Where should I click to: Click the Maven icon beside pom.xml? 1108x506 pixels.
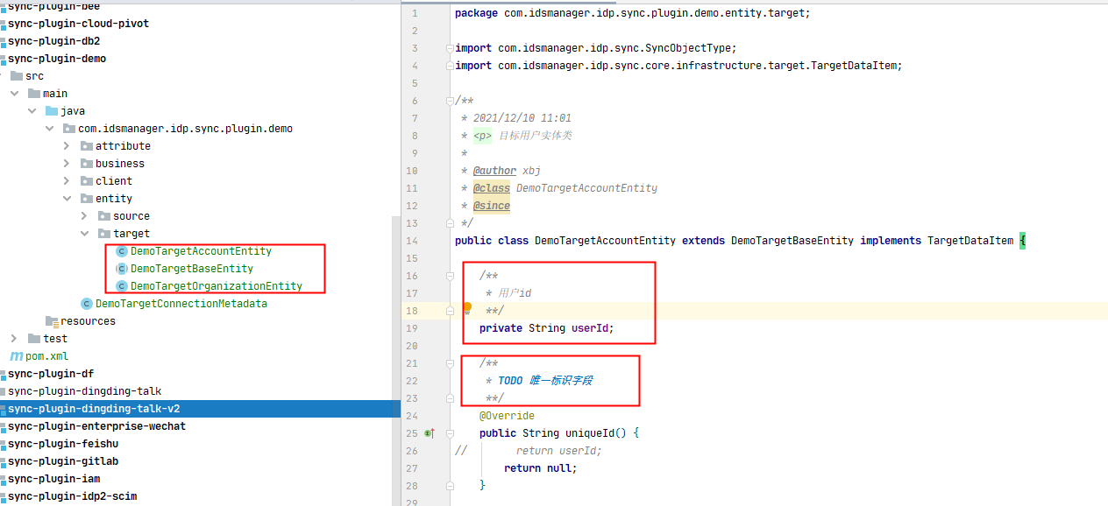point(16,356)
